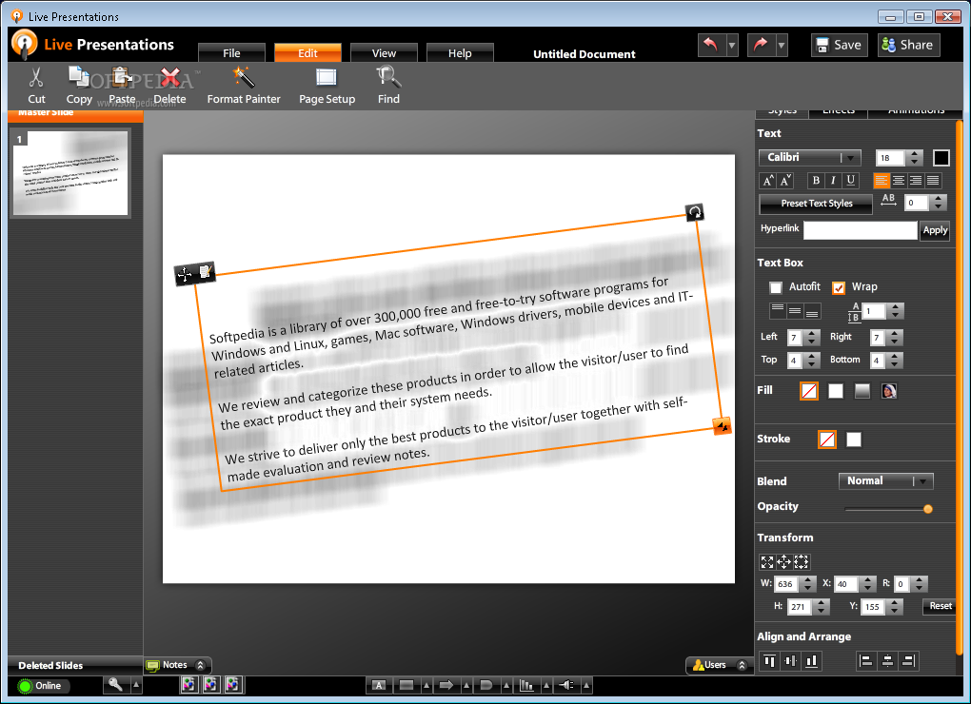Open the Find tool
This screenshot has width=971, height=704.
click(388, 86)
